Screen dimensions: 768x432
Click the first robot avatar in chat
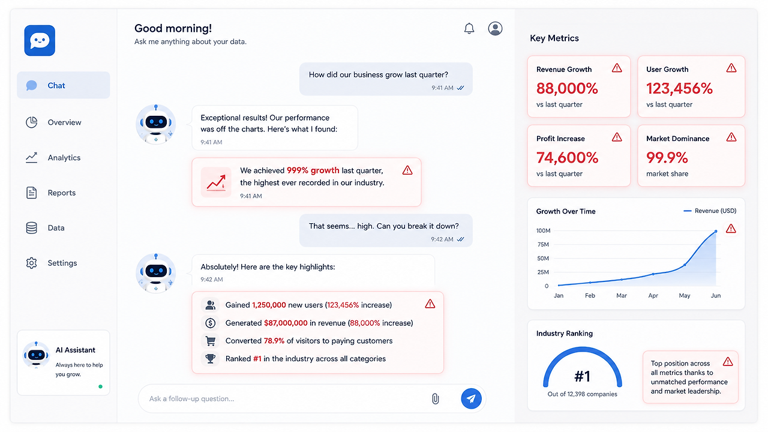(156, 124)
